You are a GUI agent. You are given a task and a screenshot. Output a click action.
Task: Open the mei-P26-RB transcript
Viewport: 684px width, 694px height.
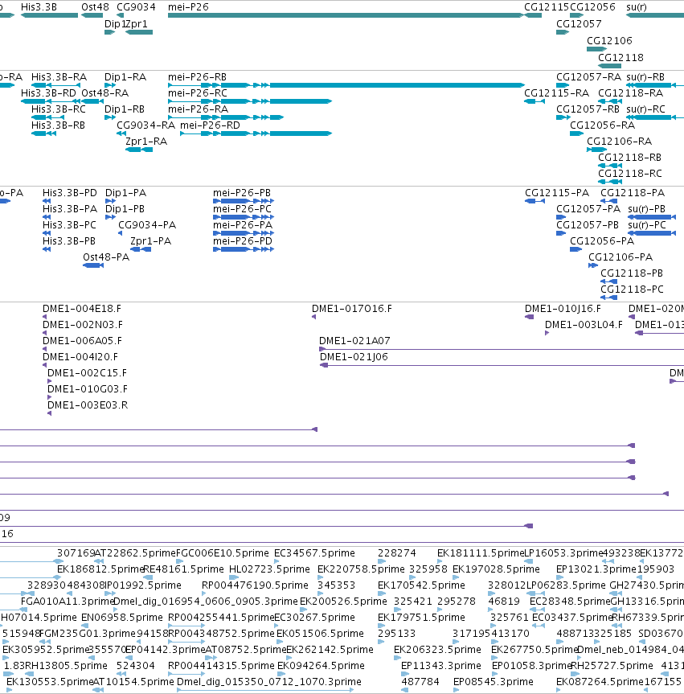(346, 85)
